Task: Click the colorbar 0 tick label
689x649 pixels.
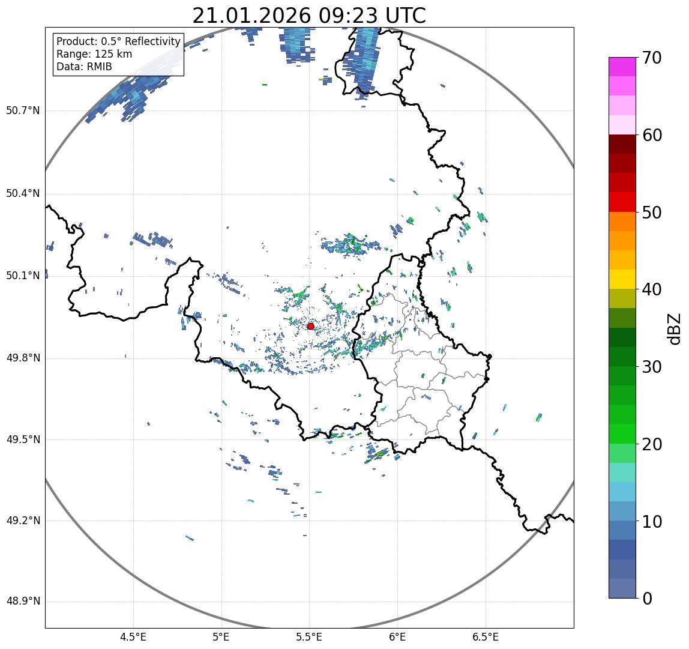Action: click(647, 599)
